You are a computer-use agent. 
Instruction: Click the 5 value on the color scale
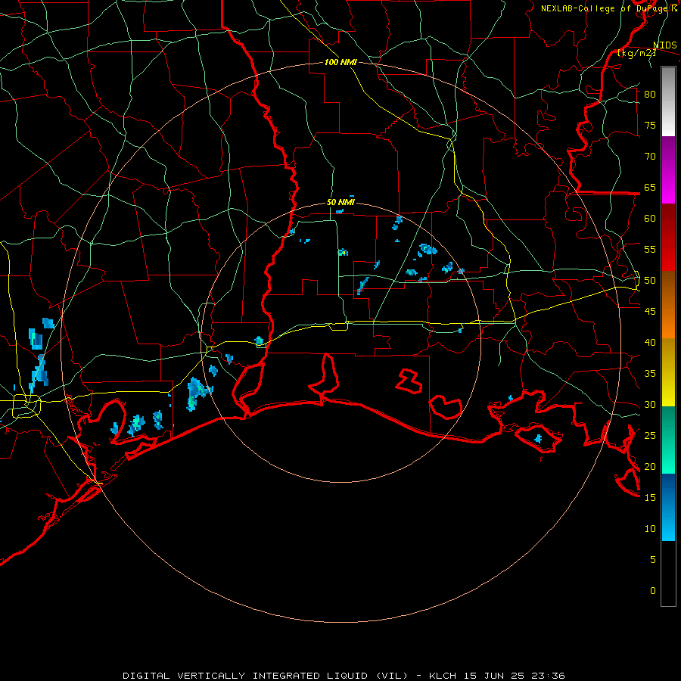coord(653,560)
